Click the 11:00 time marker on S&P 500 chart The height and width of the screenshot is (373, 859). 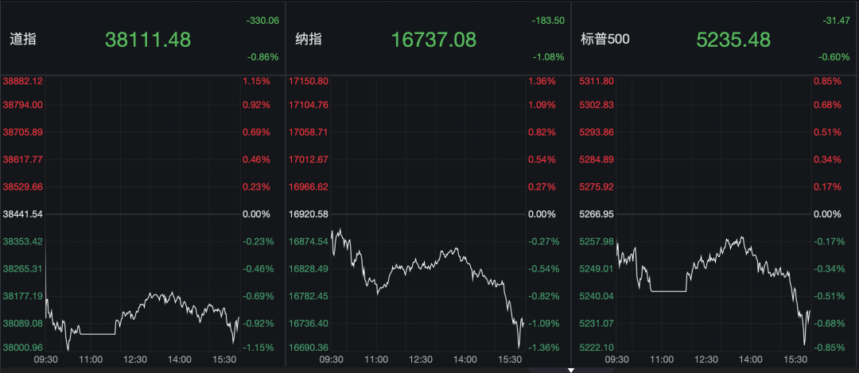click(664, 360)
